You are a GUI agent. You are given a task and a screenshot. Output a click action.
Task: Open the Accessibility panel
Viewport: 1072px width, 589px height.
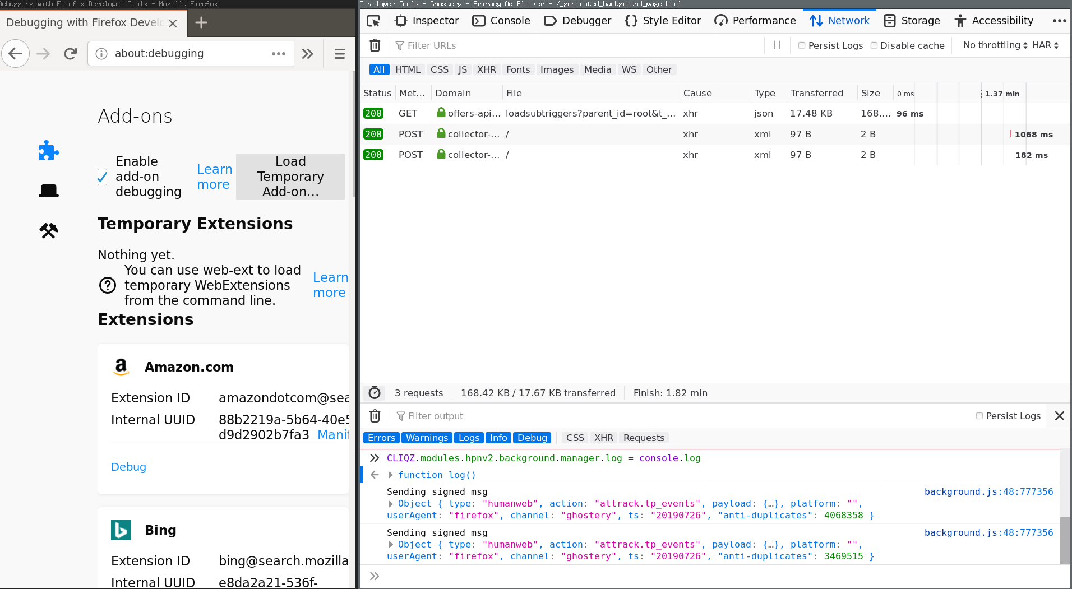pos(994,21)
